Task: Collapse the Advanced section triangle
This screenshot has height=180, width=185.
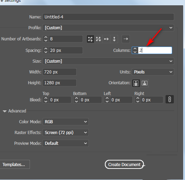Action: click(x=5, y=111)
